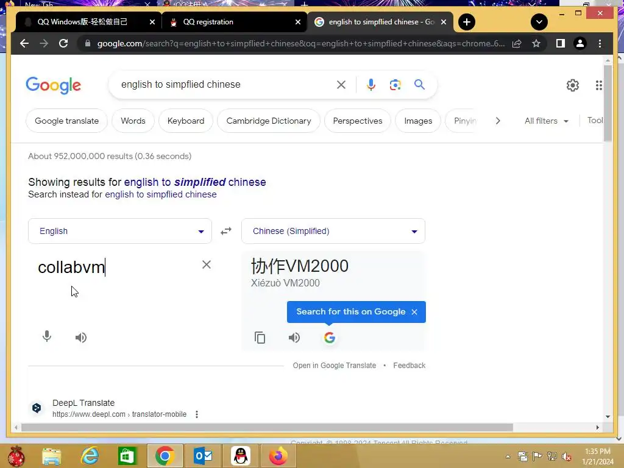The width and height of the screenshot is (624, 468).
Task: Start voice search with the microphone icon
Action: (x=371, y=85)
